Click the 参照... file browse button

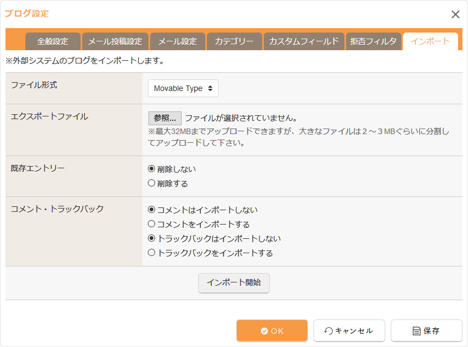(x=164, y=118)
